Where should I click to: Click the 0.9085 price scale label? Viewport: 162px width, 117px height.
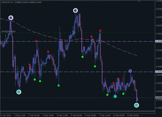(159, 108)
